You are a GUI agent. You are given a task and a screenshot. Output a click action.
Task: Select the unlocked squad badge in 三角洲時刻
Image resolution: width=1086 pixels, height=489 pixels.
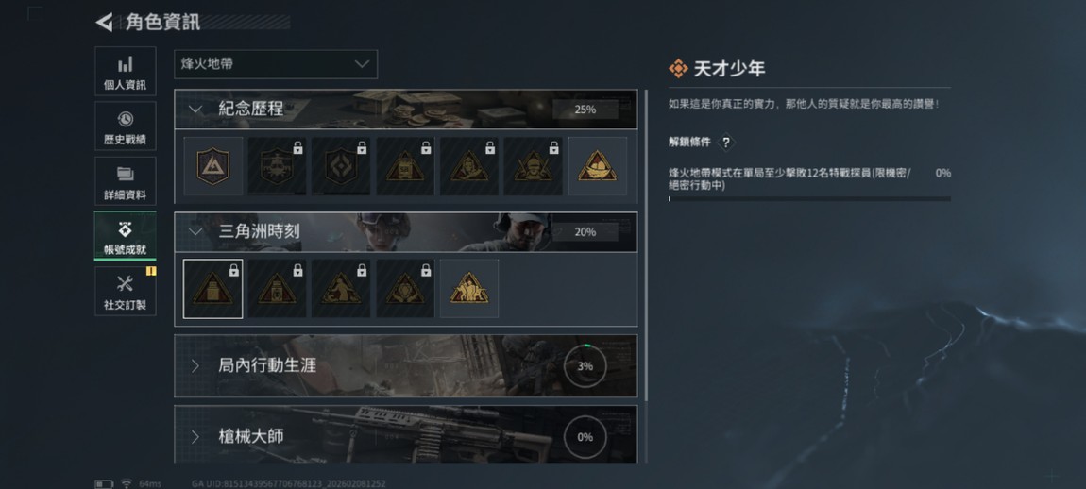pos(469,289)
